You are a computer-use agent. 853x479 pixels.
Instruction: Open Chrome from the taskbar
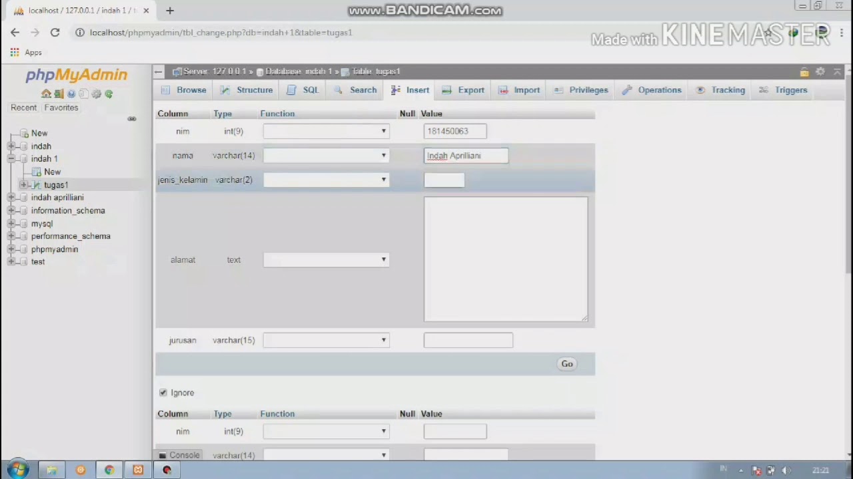click(x=109, y=470)
